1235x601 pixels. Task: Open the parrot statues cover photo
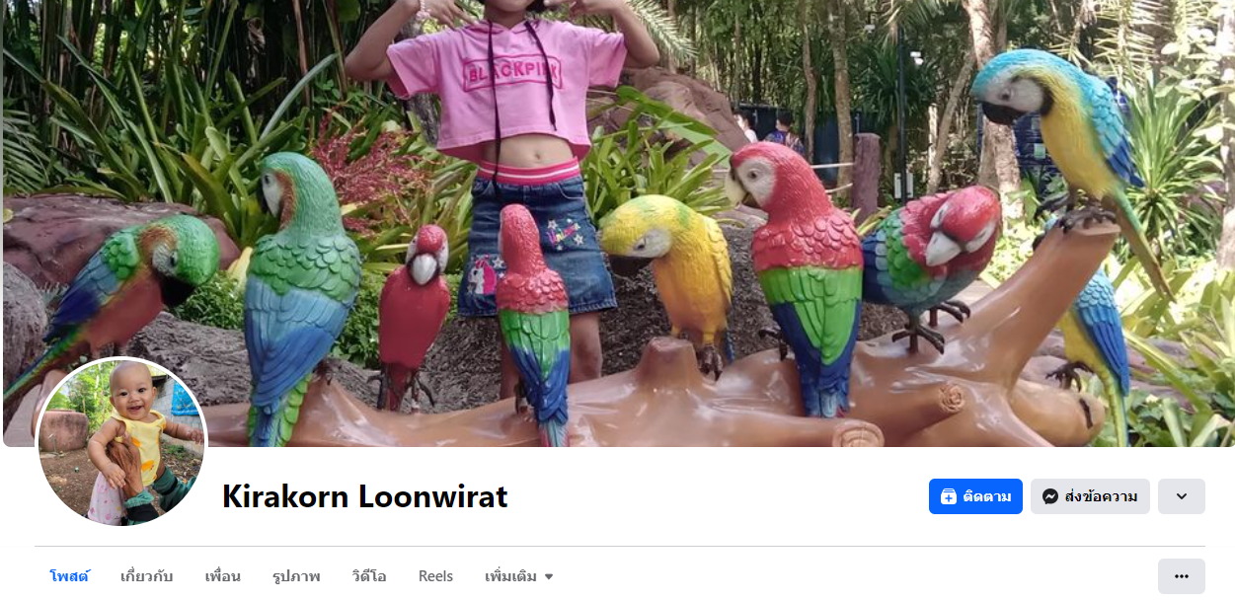[618, 223]
